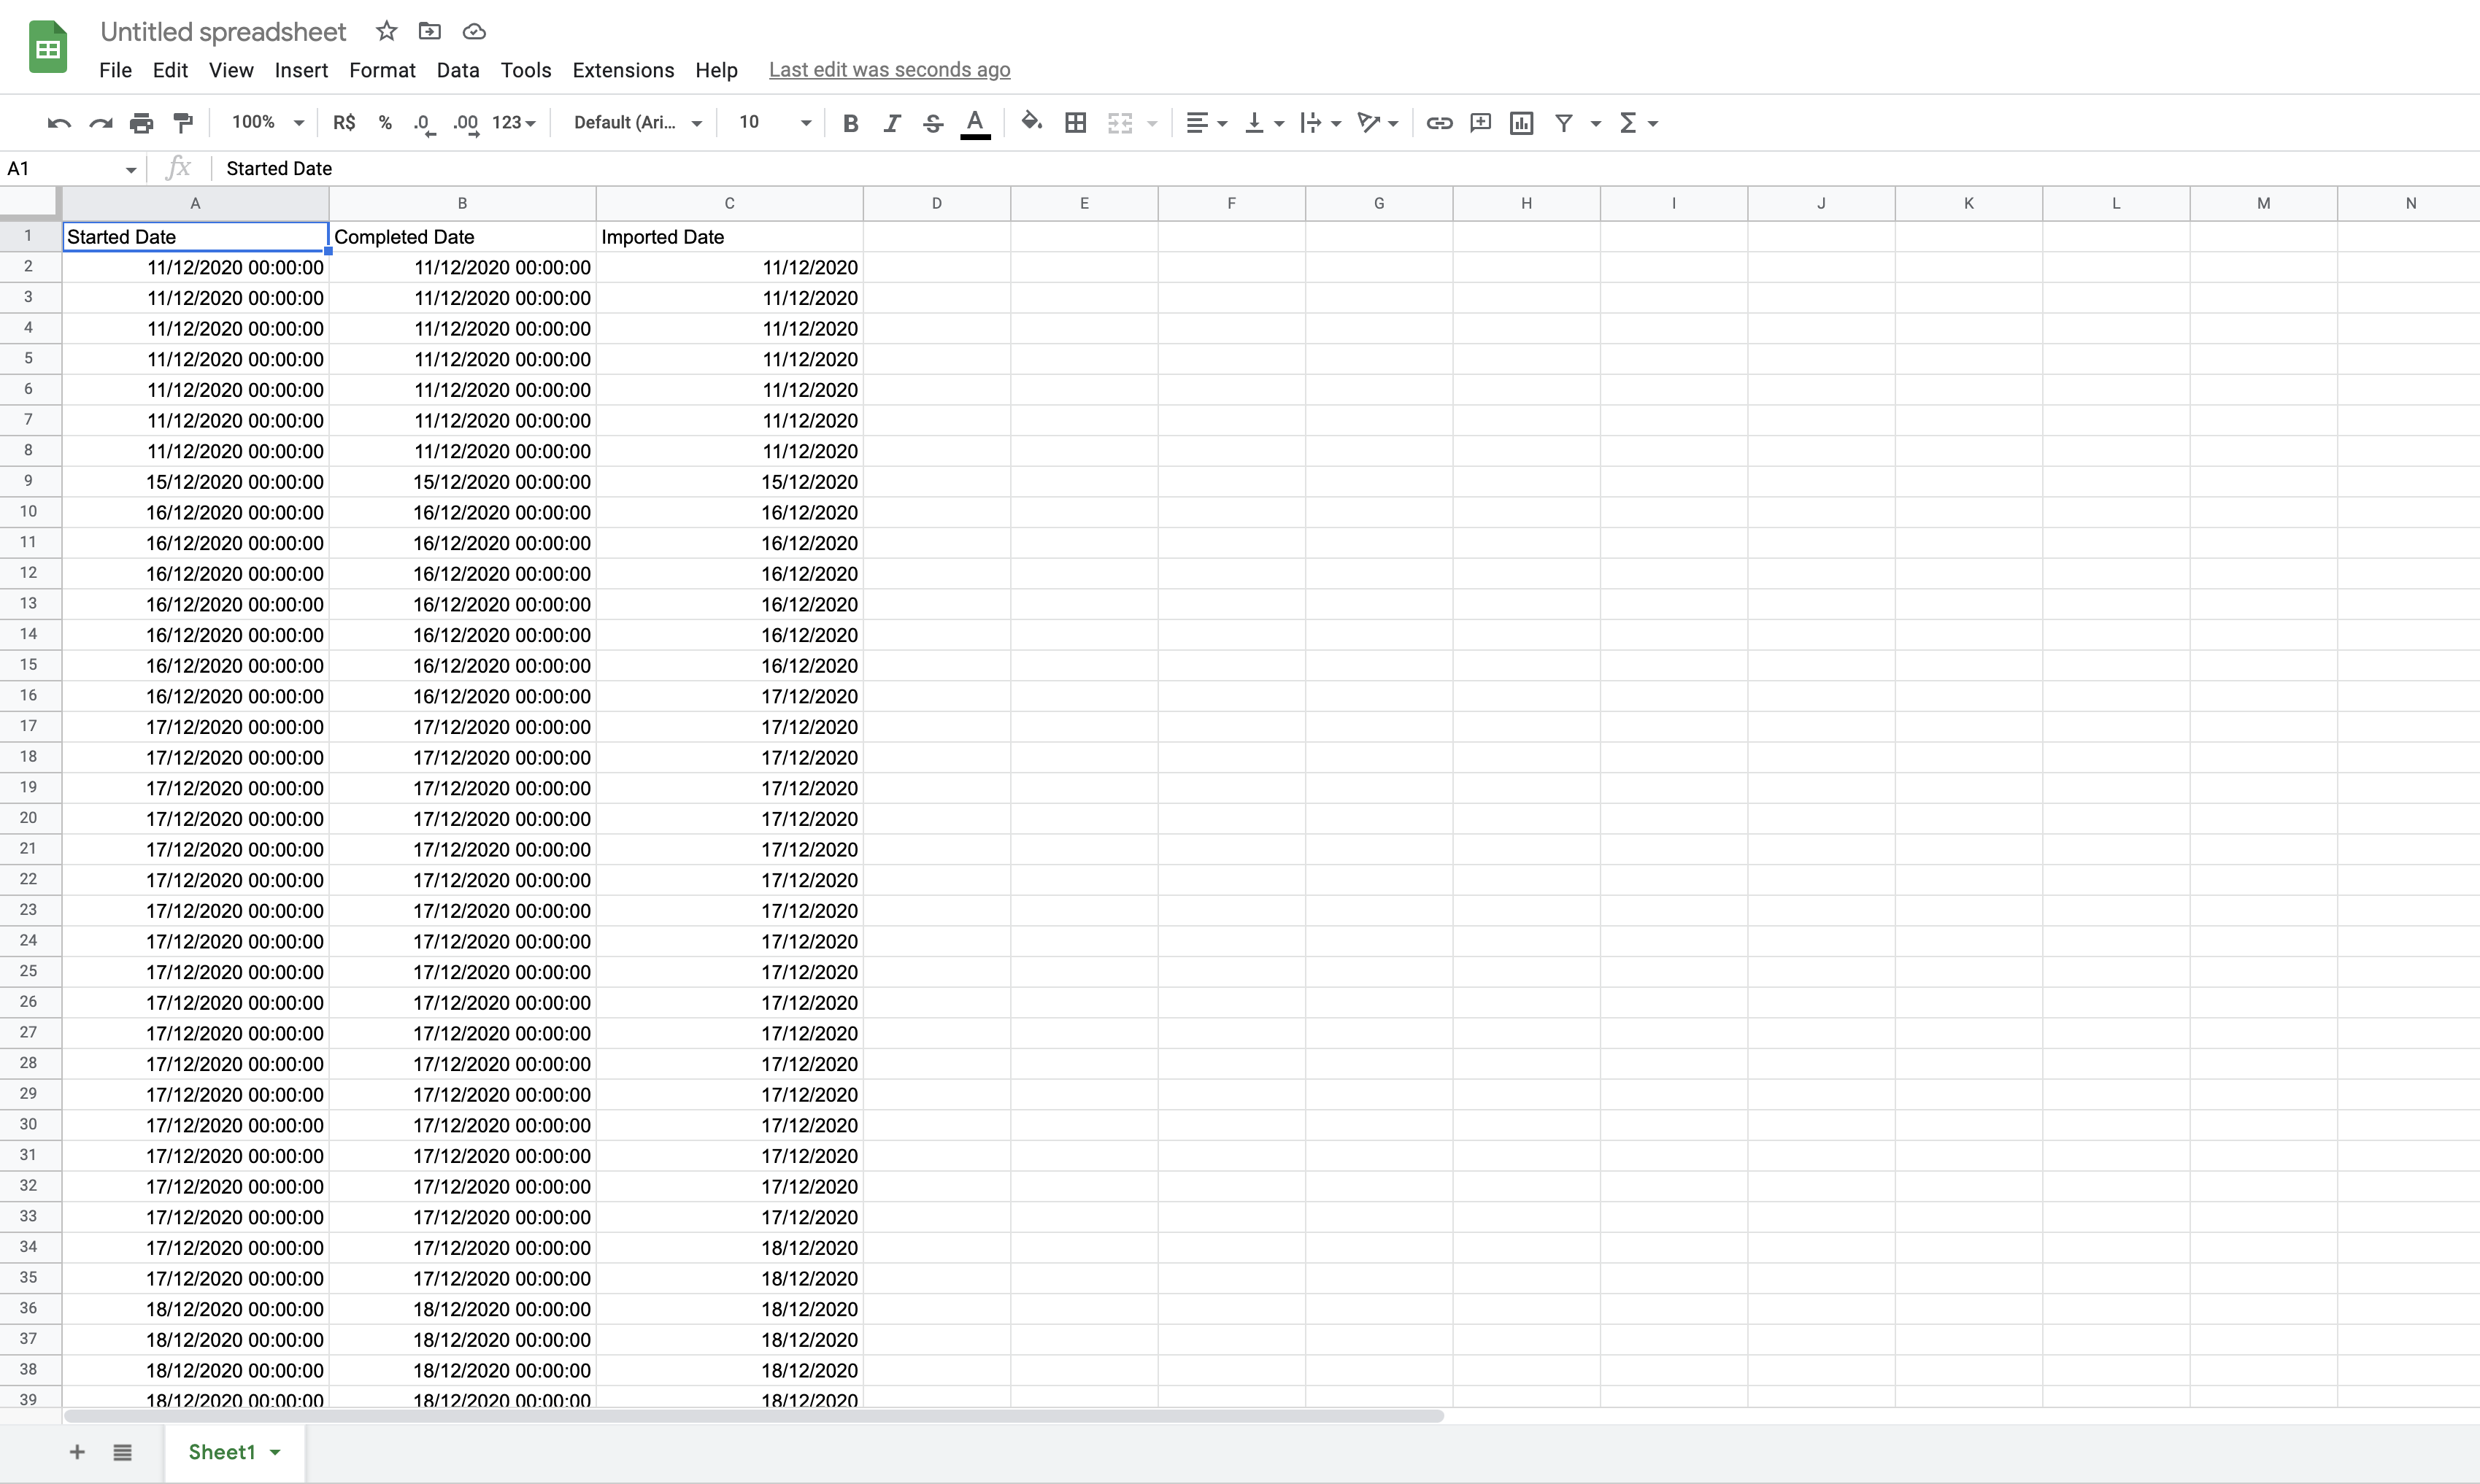The width and height of the screenshot is (2480, 1484).
Task: Open the zoom level dropdown
Action: click(x=267, y=122)
